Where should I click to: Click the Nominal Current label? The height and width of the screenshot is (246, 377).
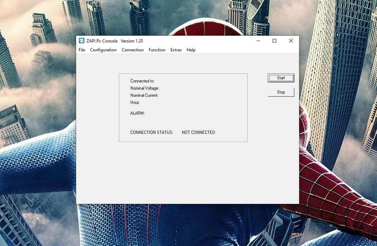144,95
